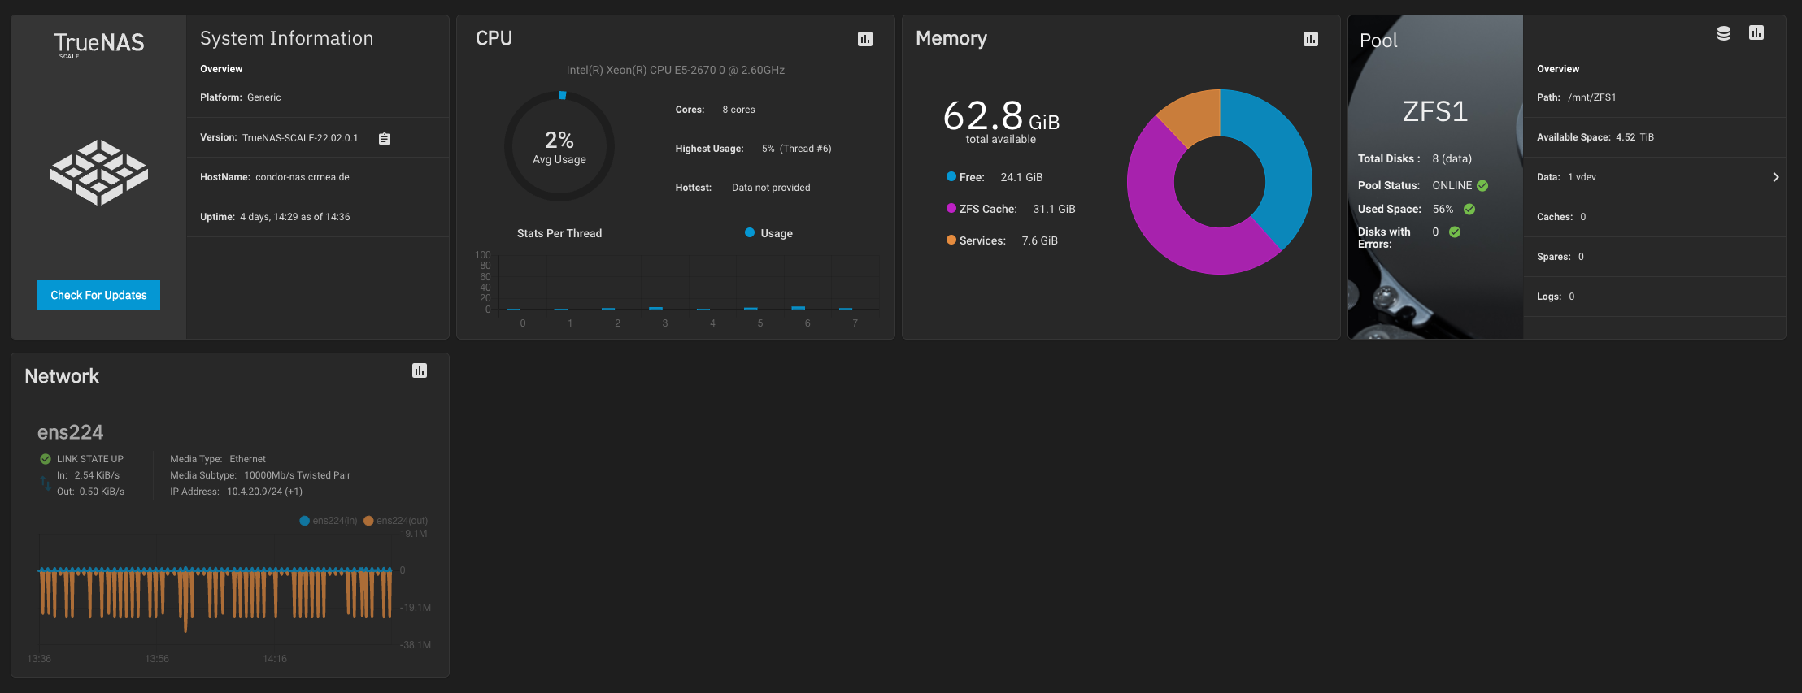Click the Stats Per Thread label
This screenshot has width=1802, height=693.
click(x=559, y=233)
